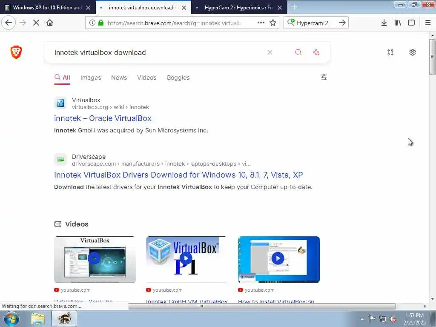Open the Firefox hamburger menu
Viewport: 436px width, 327px height.
pos(427,23)
